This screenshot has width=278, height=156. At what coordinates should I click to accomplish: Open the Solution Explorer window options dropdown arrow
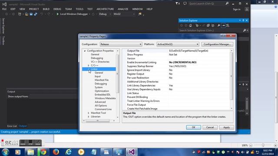pyautogui.click(x=240, y=20)
